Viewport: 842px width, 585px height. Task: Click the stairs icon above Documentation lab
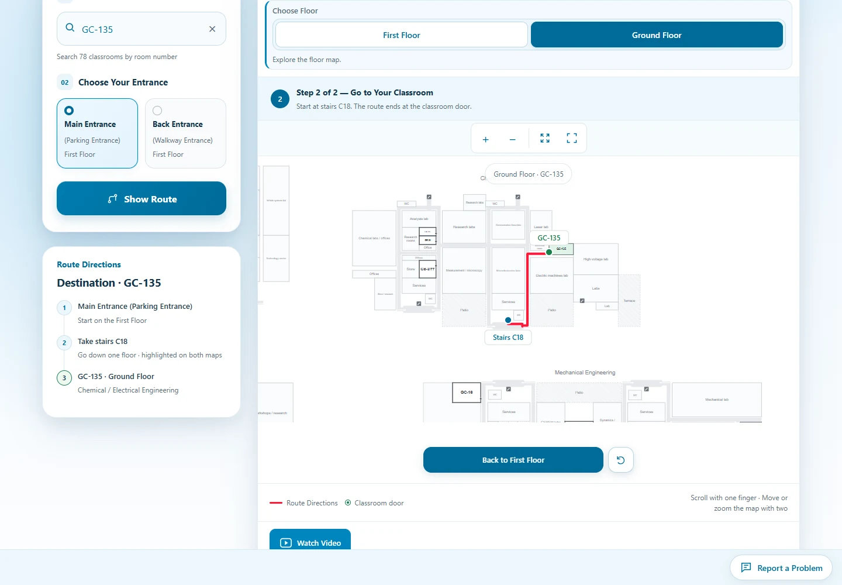pos(518,197)
